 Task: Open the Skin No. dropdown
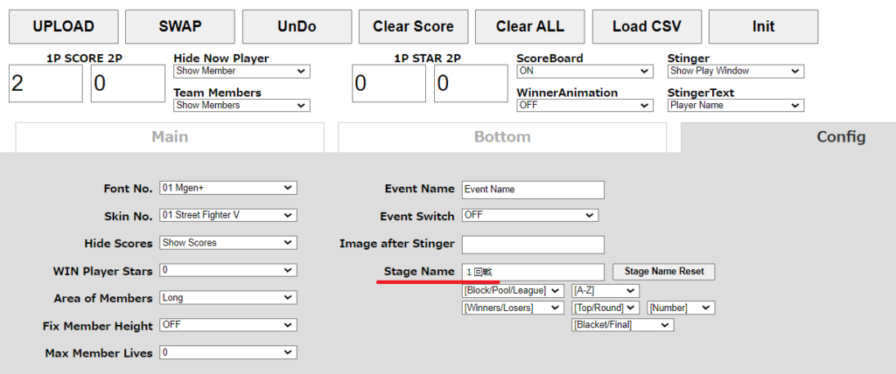tap(228, 215)
